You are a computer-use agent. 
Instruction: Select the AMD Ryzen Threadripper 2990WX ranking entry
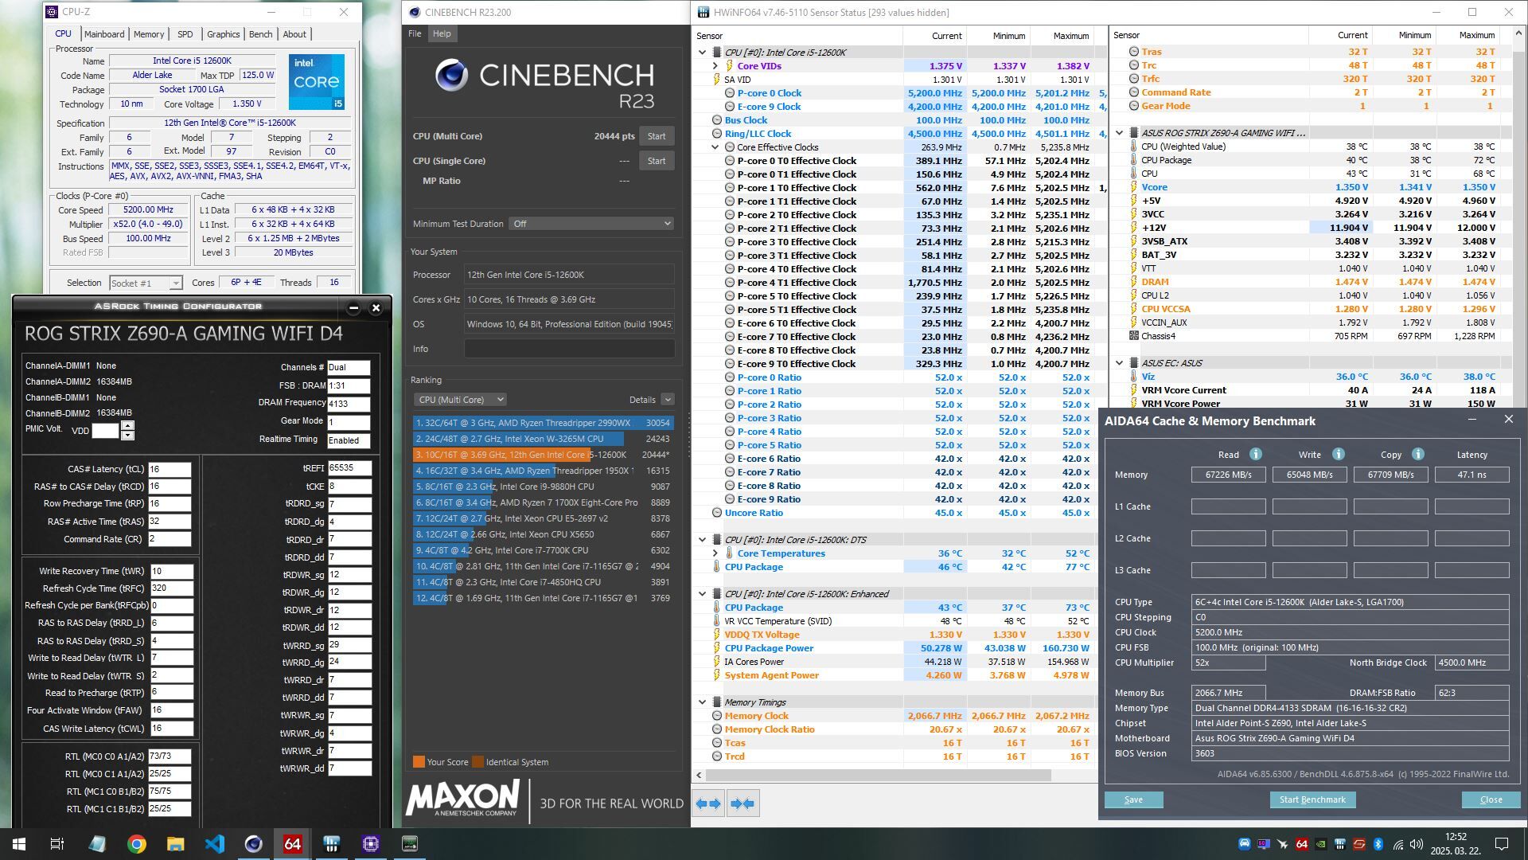pyautogui.click(x=543, y=423)
